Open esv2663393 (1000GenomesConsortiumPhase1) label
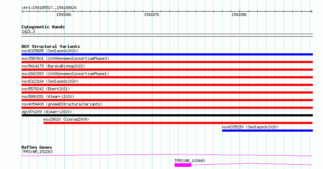 point(65,74)
